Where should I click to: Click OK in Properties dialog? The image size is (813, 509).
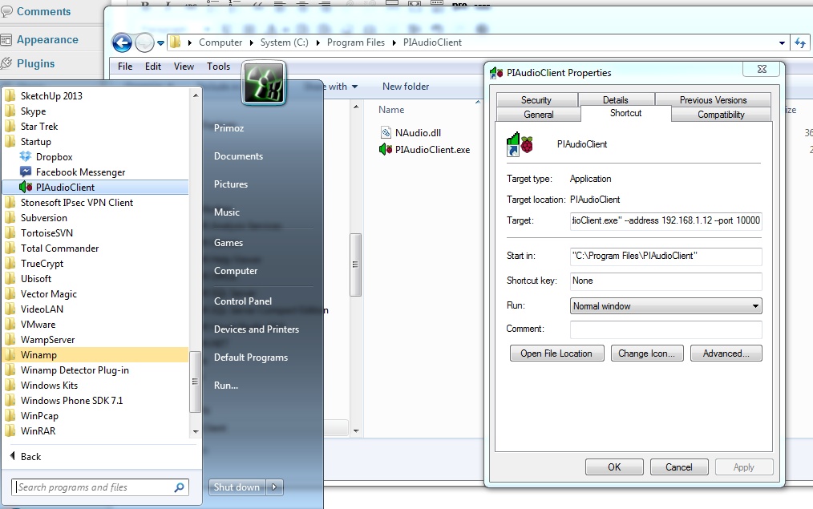(614, 467)
